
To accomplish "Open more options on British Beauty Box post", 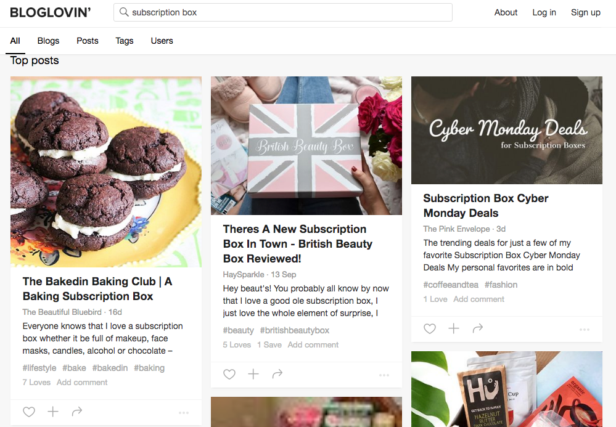I will (384, 375).
